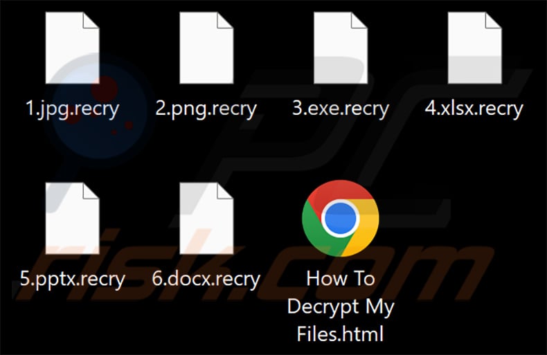This screenshot has height=355, width=547.
Task: Select the 3.exe.recry file icon
Action: click(x=341, y=48)
